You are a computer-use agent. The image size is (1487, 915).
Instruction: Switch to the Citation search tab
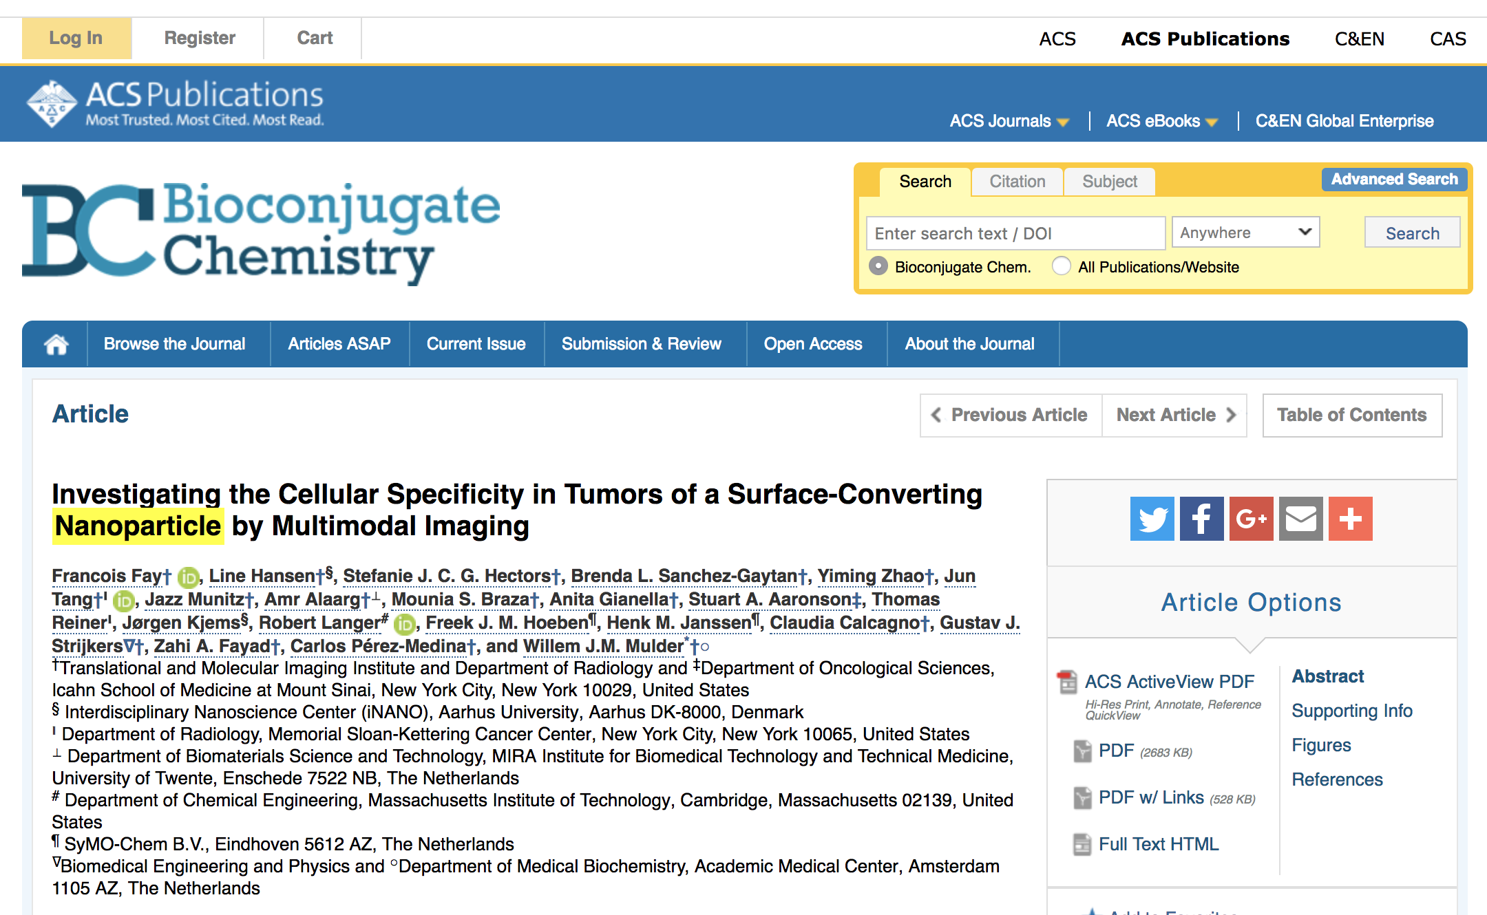pyautogui.click(x=1017, y=182)
